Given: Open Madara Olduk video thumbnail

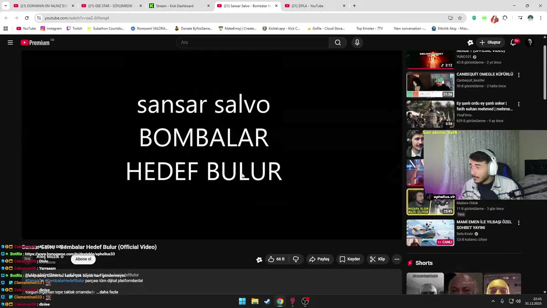Looking at the screenshot, I should point(430,202).
